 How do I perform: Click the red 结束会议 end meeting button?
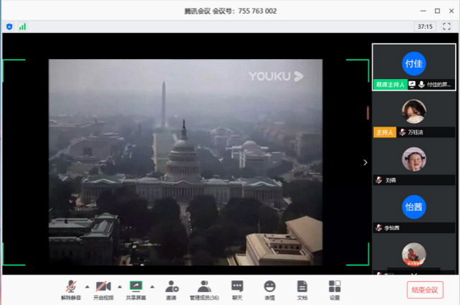pyautogui.click(x=425, y=290)
